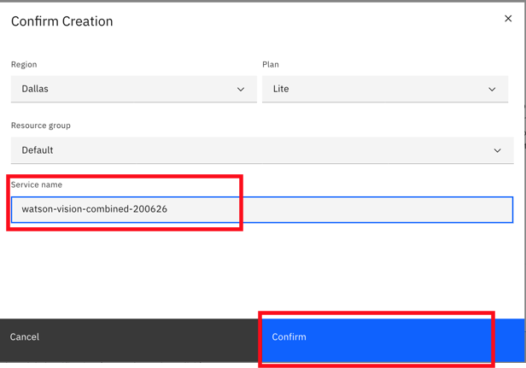526x368 pixels.
Task: Click the Plan label
Action: click(x=271, y=64)
